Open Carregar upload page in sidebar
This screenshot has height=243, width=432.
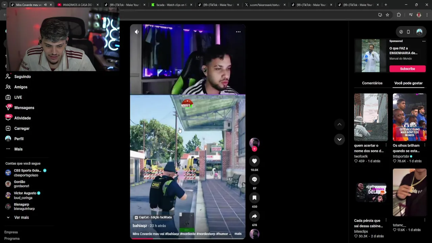point(22,129)
